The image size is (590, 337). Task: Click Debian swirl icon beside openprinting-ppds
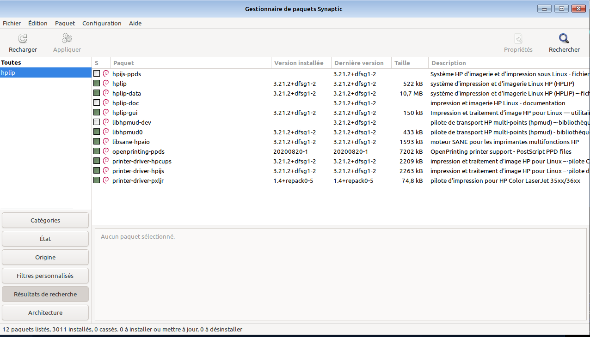tap(106, 151)
